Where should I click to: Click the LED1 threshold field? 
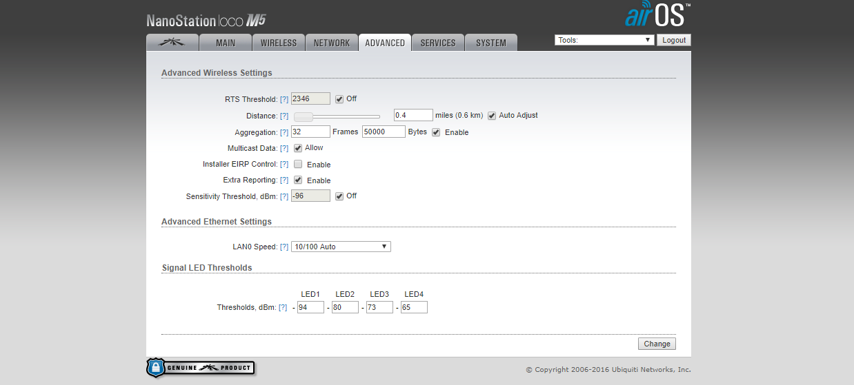click(x=310, y=307)
